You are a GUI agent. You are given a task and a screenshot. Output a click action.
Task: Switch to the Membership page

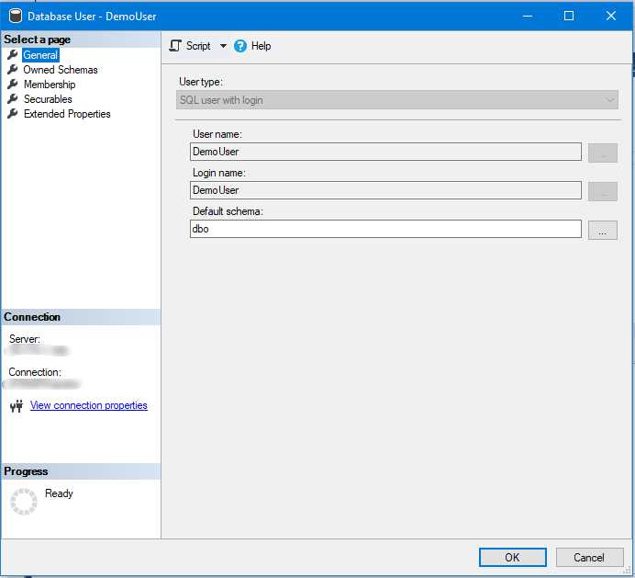click(50, 85)
